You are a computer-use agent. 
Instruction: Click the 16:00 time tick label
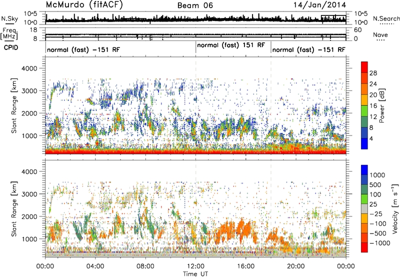tap(245, 266)
